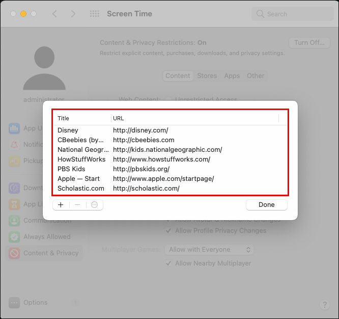Select the Scholastic.com row title

(x=81, y=188)
